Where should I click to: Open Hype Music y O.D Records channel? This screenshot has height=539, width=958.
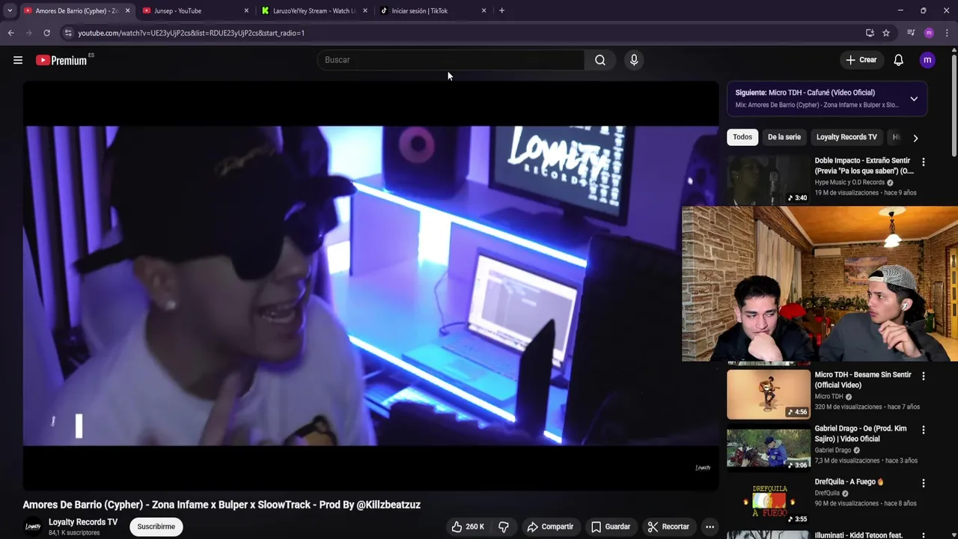[849, 182]
